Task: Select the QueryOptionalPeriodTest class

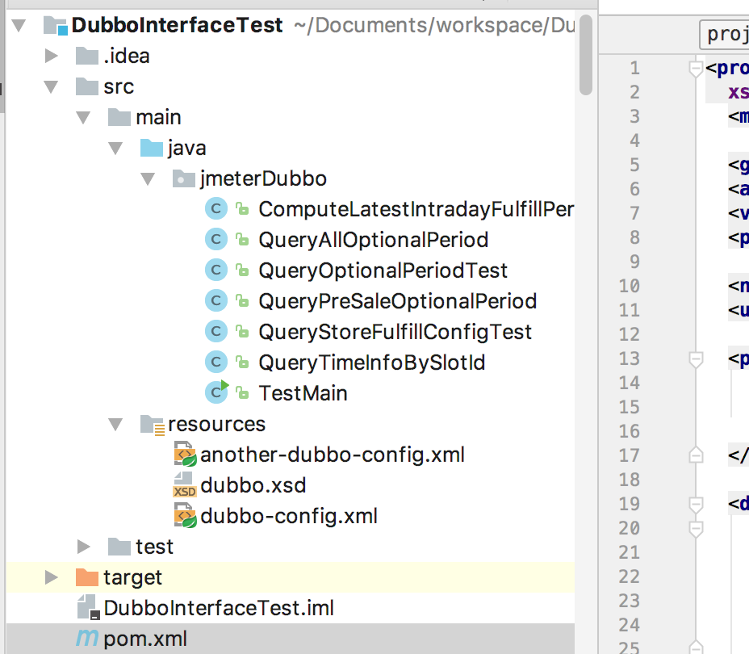Action: [383, 270]
